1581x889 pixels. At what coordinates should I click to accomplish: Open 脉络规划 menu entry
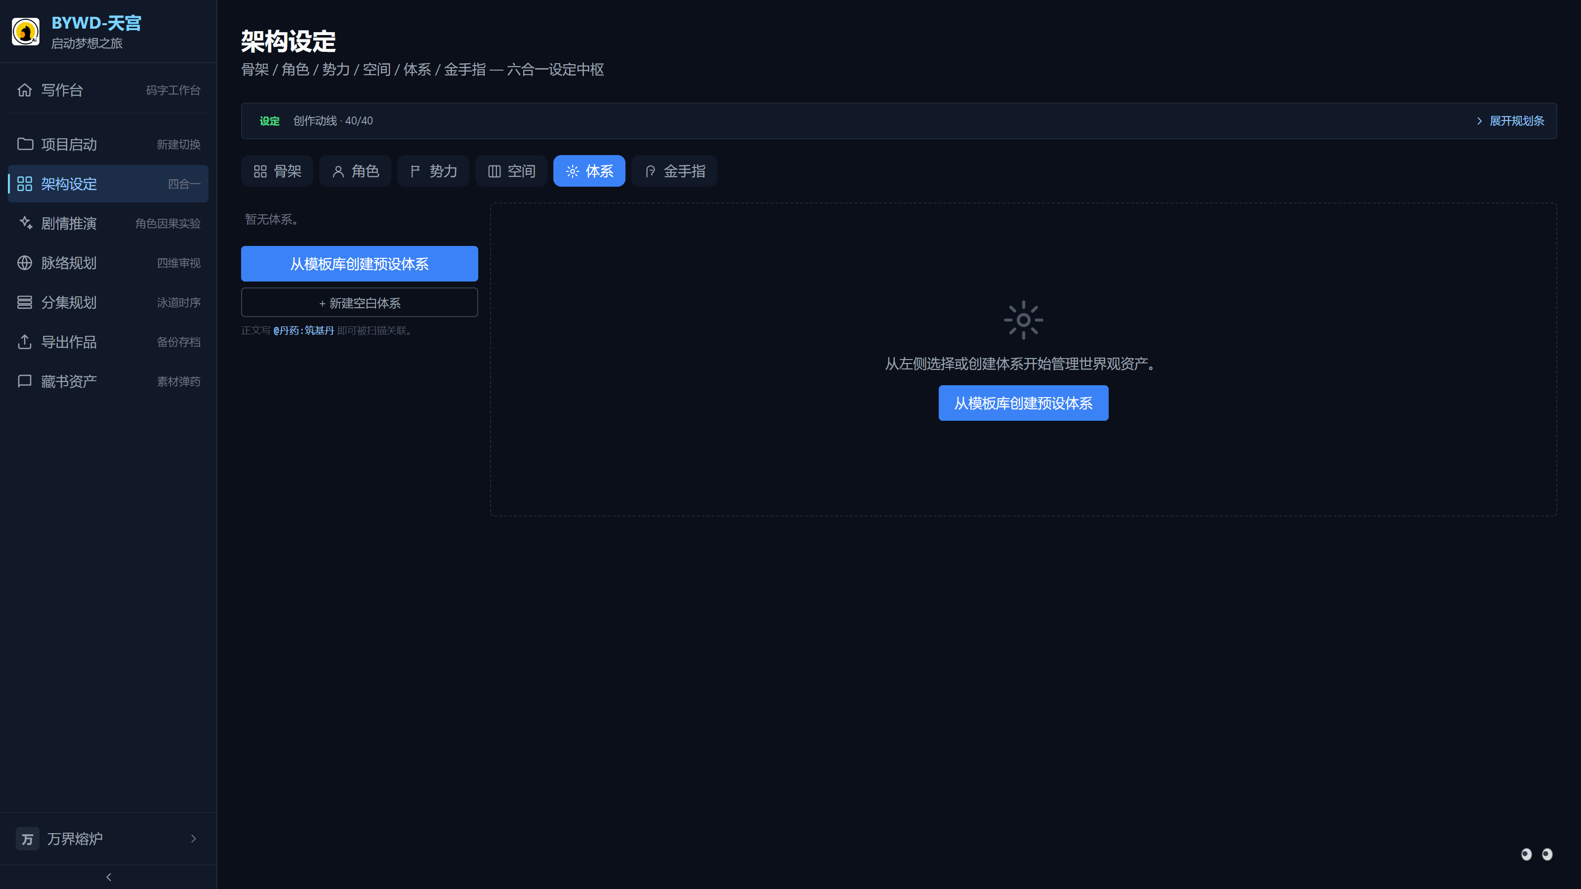(x=108, y=263)
